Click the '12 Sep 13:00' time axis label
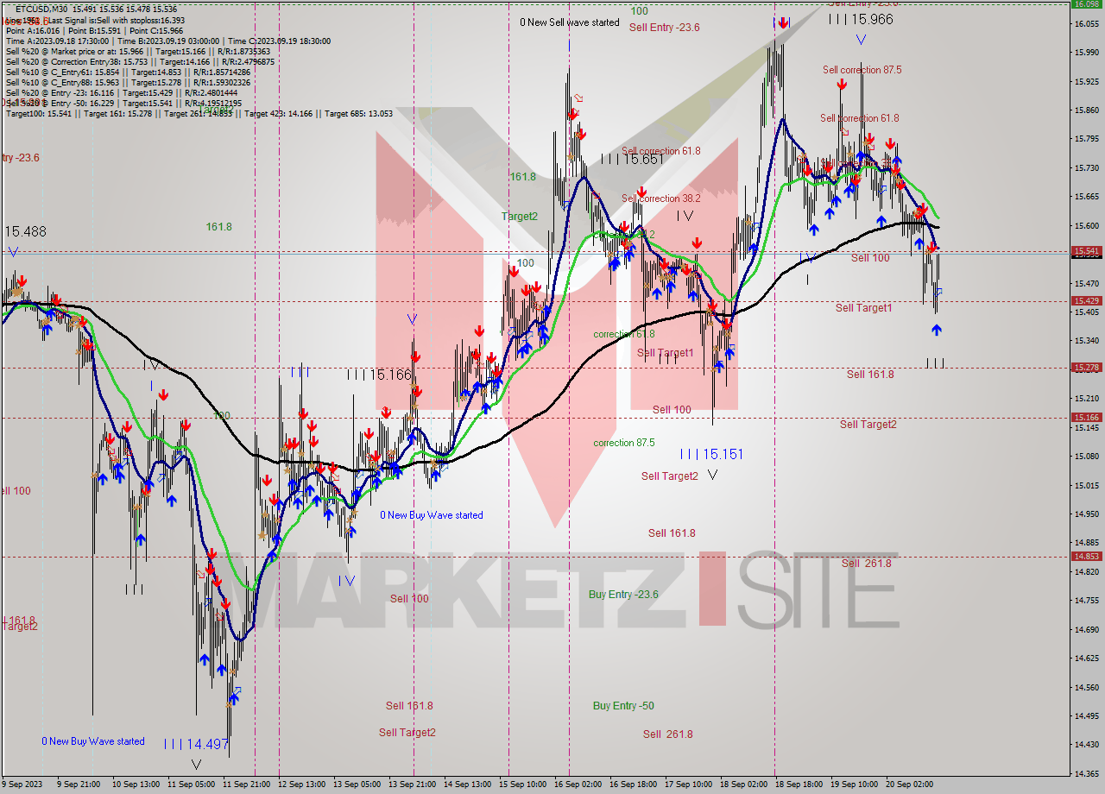1105x794 pixels. (x=302, y=785)
